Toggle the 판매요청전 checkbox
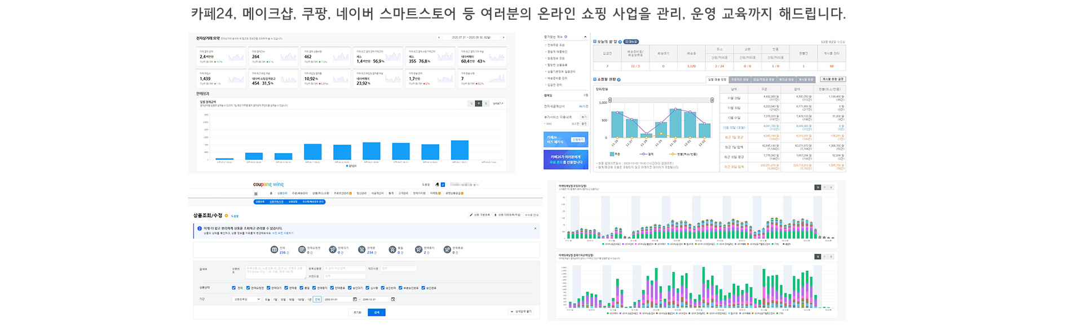Viewport: 1073px width, 331px height. tap(248, 288)
